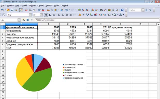Screen dimensions: 160x99
Task: Send document as e-mail icon
Action: click(x=16, y=10)
